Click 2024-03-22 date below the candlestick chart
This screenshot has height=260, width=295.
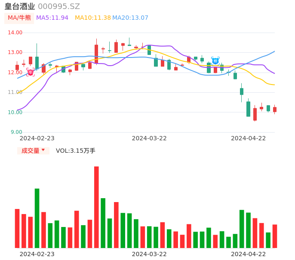click(x=149, y=138)
